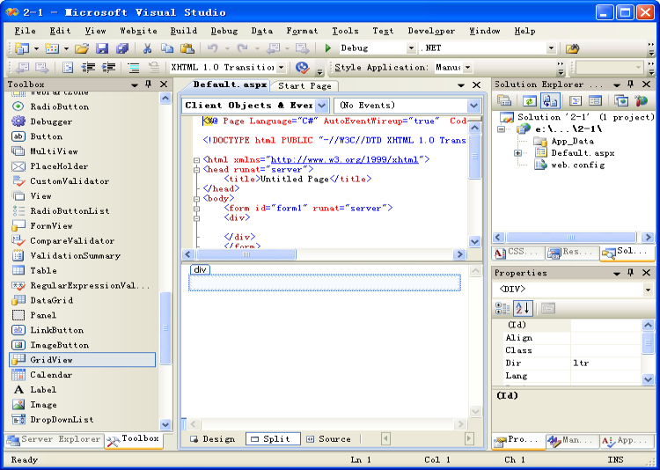Toggle Nest Related Files in Solution Explorer
This screenshot has width=660, height=470.
click(550, 100)
